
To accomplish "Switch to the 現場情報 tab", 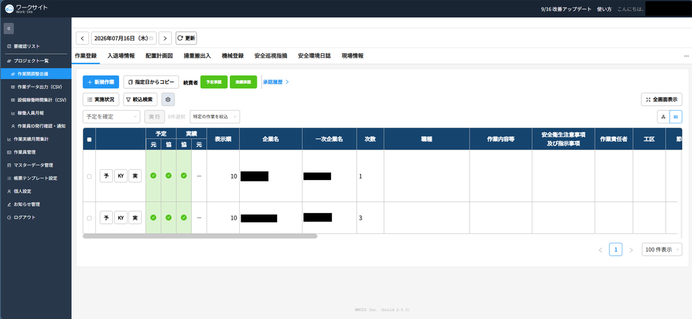I will click(353, 56).
